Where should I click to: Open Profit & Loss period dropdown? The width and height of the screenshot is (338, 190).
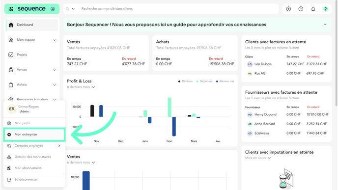pyautogui.click(x=81, y=87)
